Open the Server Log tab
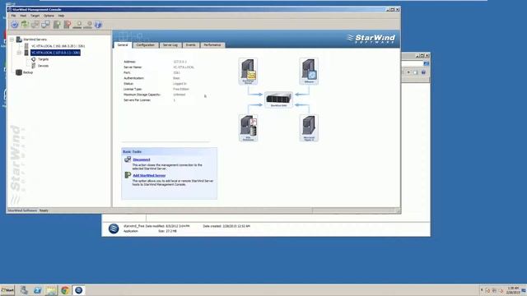Viewport: 527px width, 296px height. tap(170, 45)
